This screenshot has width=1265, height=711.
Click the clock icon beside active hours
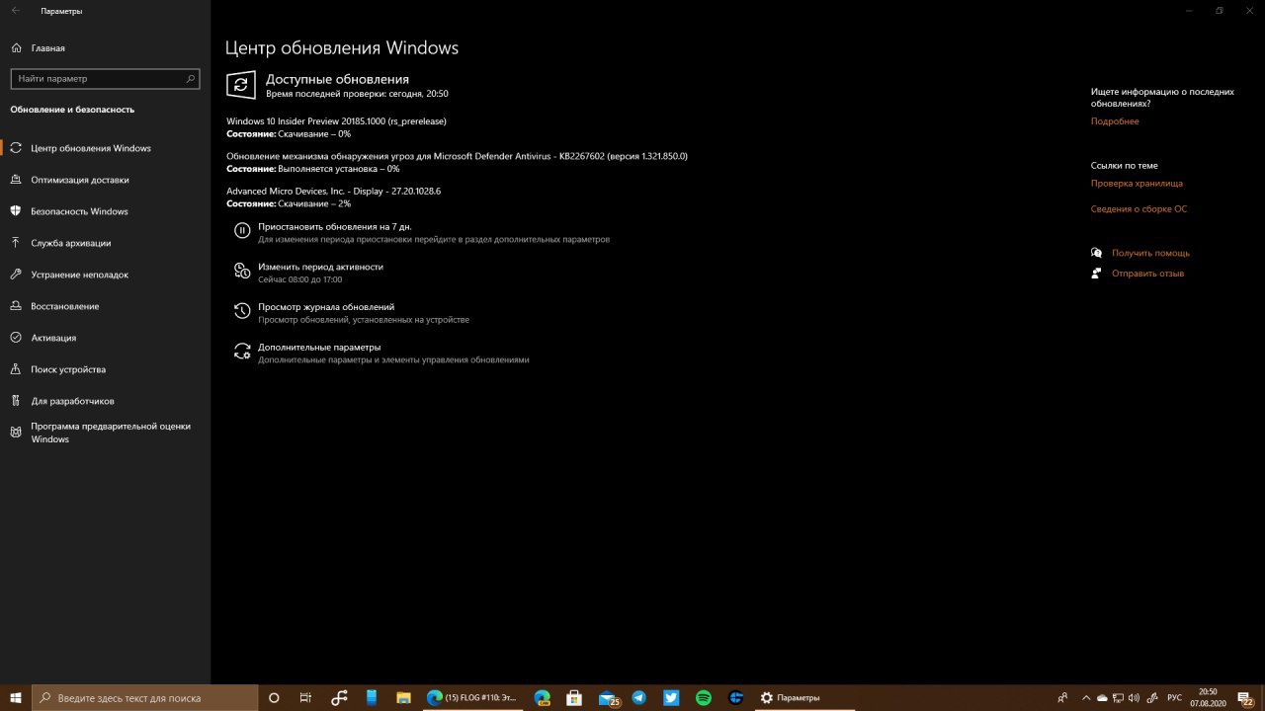(242, 271)
